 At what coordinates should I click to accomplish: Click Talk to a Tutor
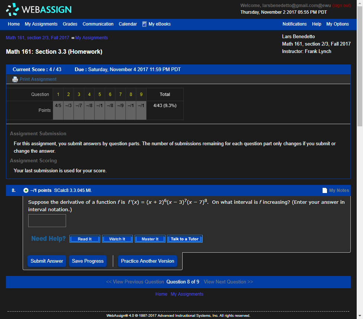184,239
